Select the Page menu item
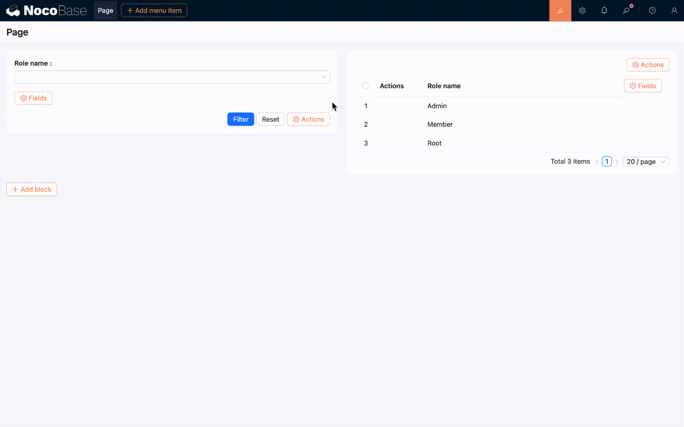The height and width of the screenshot is (427, 684). [x=105, y=11]
